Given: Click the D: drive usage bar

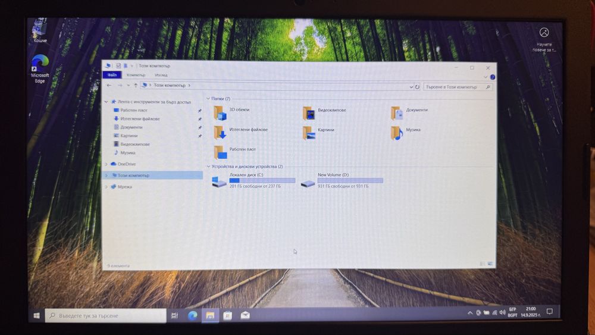Looking at the screenshot, I should [350, 180].
